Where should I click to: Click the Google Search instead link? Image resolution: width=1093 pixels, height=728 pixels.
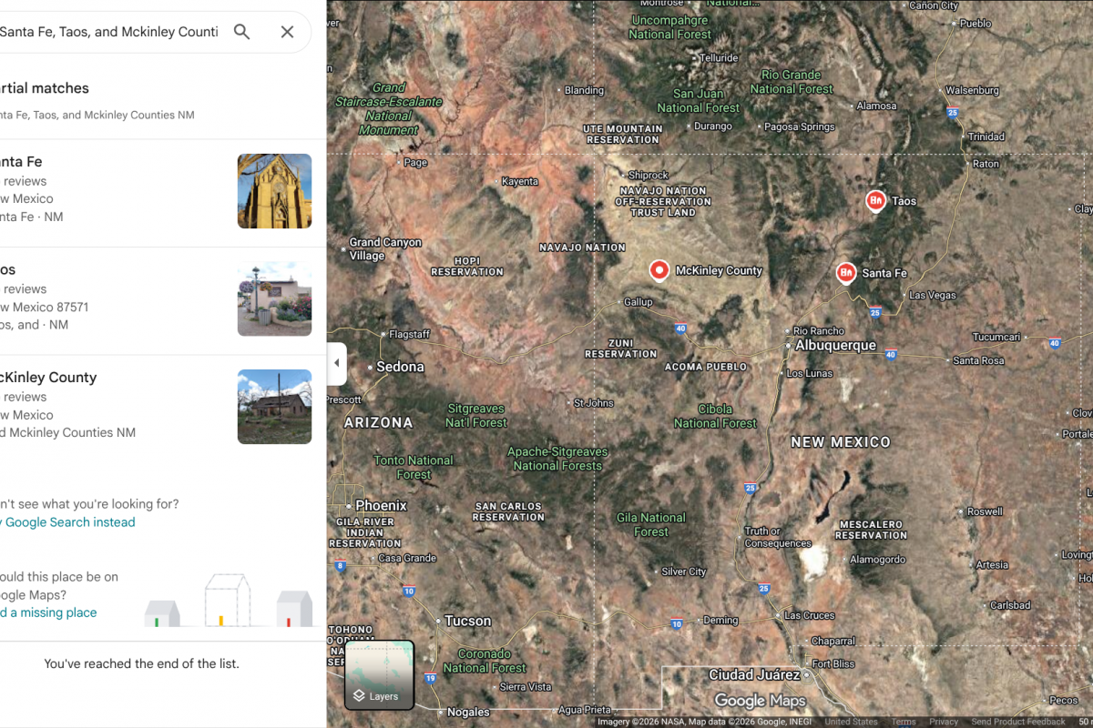point(69,522)
